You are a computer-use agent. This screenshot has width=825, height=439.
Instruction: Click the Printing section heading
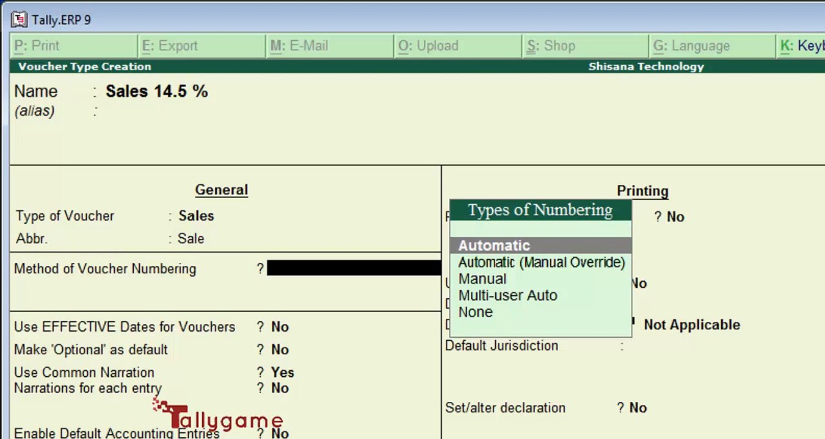pyautogui.click(x=642, y=191)
